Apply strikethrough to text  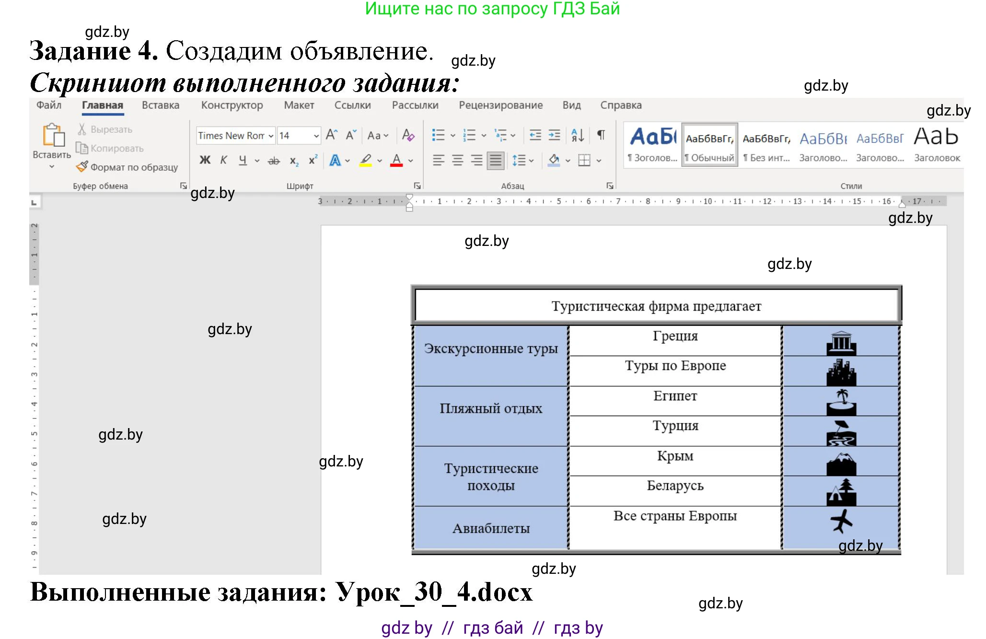(273, 160)
